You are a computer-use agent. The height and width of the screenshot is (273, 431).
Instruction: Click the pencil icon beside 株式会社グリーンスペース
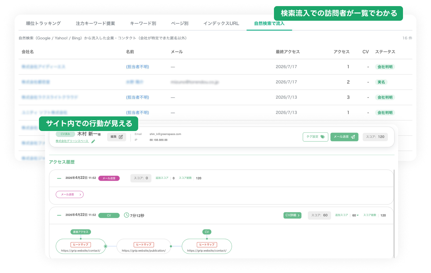click(93, 141)
